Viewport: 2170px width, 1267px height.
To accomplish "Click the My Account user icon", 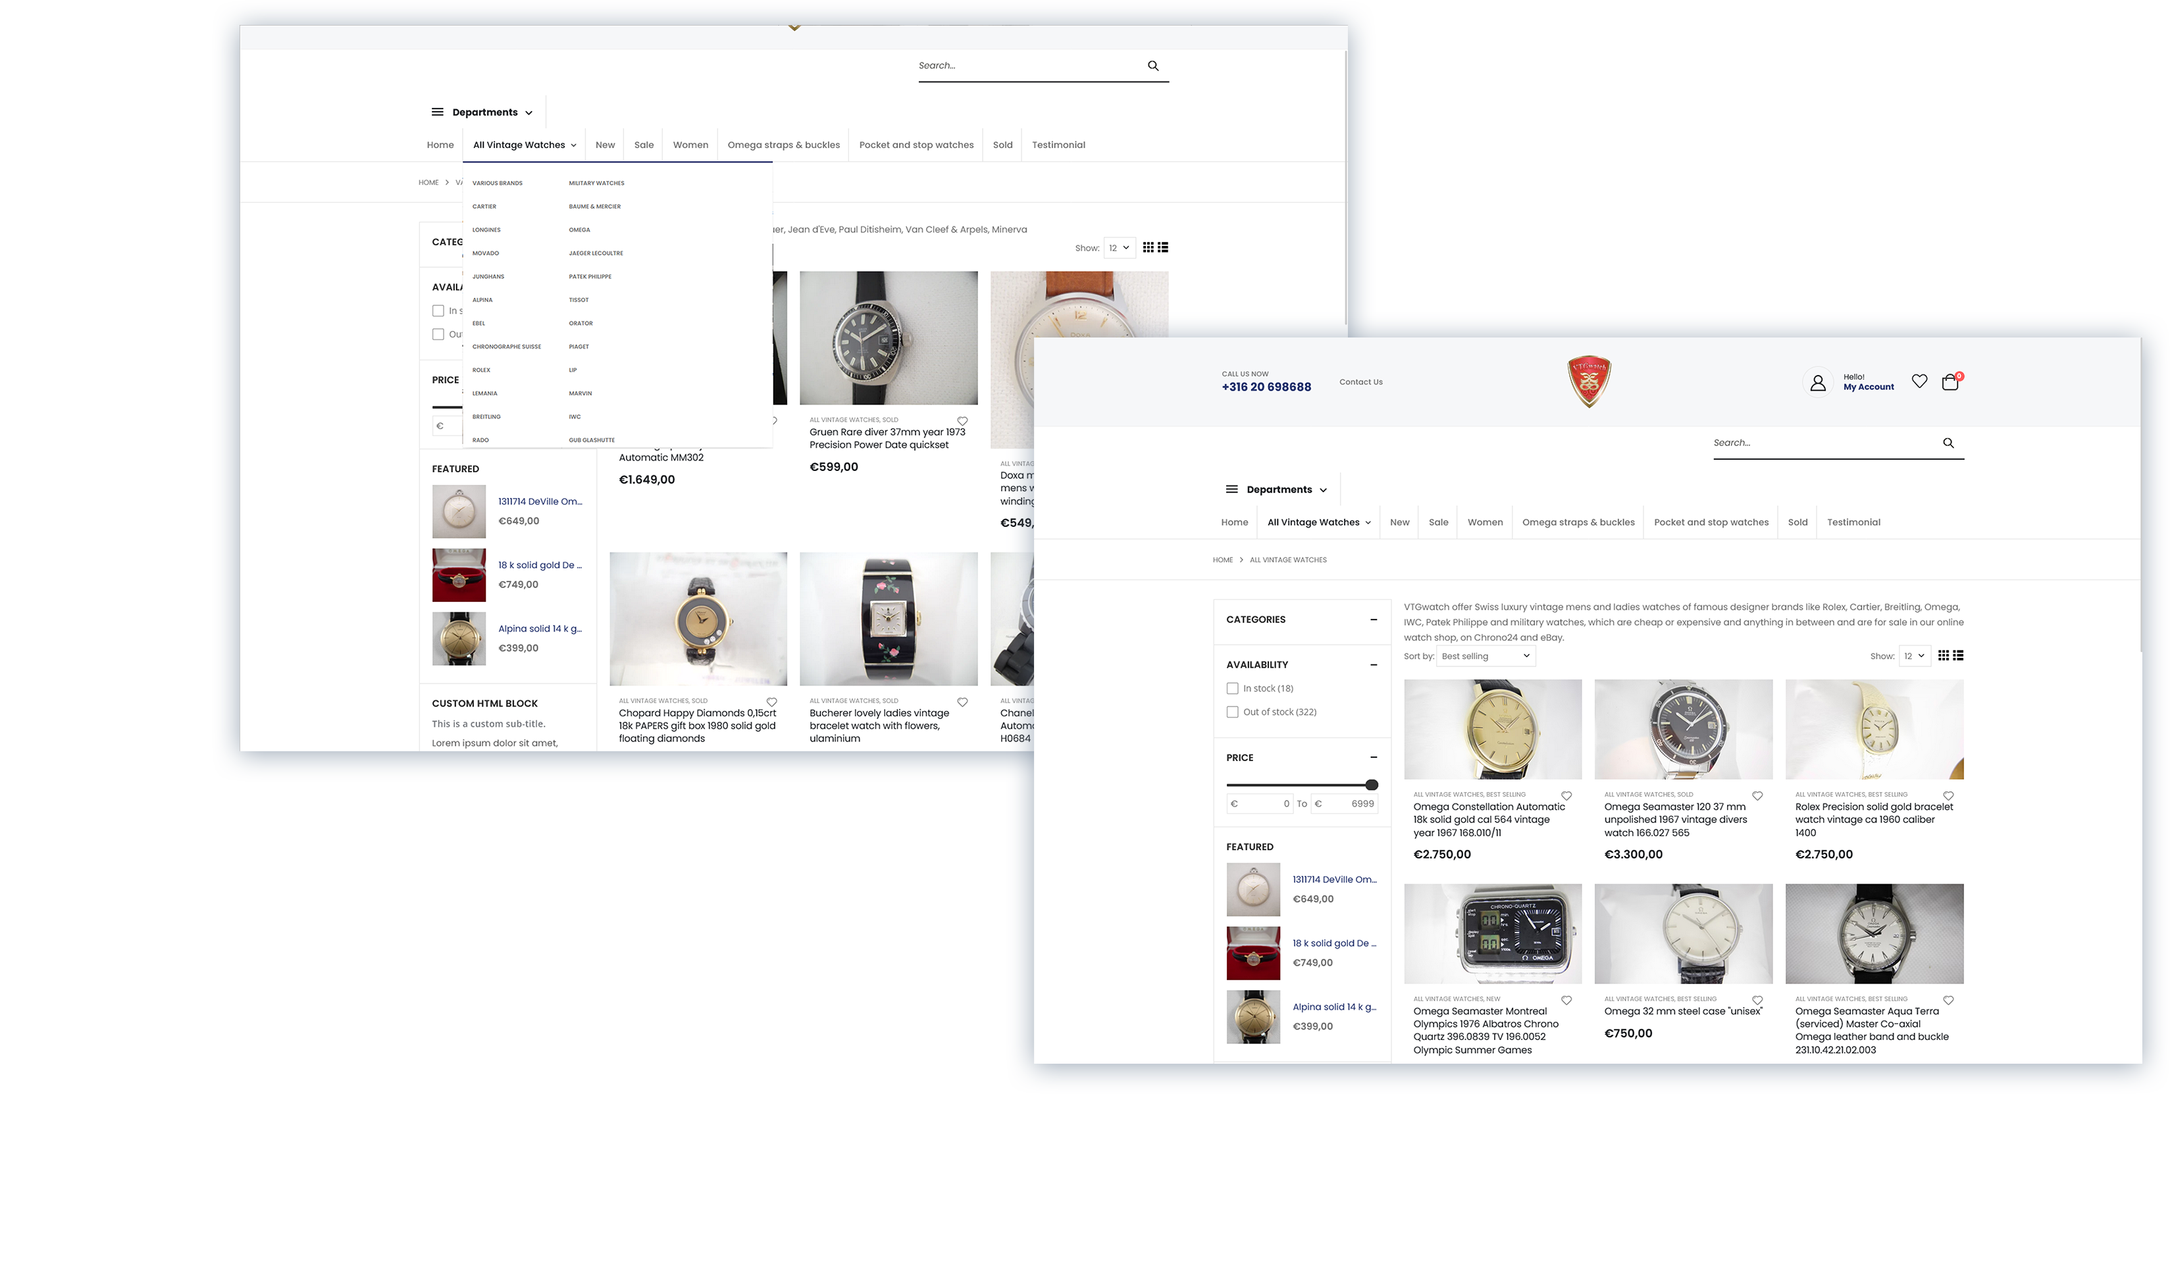I will coord(1818,382).
